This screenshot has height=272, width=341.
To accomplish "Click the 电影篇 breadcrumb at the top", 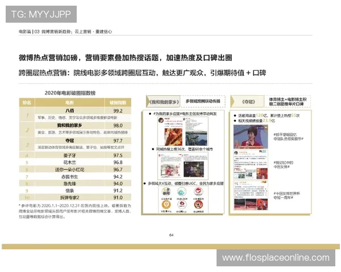I will coord(25,32).
